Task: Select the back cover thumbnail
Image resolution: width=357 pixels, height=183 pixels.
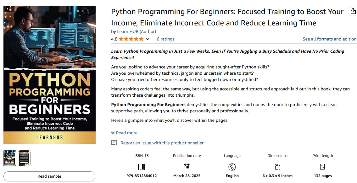Action: (24, 158)
